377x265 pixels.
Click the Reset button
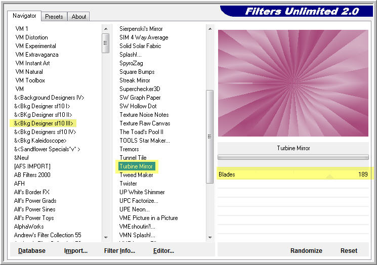[349, 250]
